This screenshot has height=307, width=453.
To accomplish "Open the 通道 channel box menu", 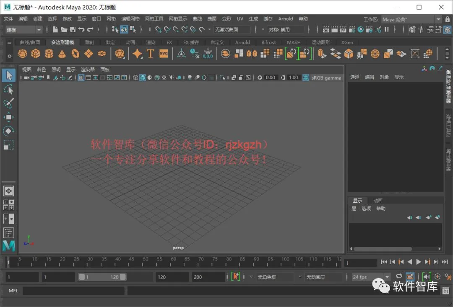I will pos(355,77).
